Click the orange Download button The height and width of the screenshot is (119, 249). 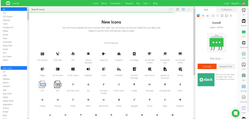coord(207,66)
